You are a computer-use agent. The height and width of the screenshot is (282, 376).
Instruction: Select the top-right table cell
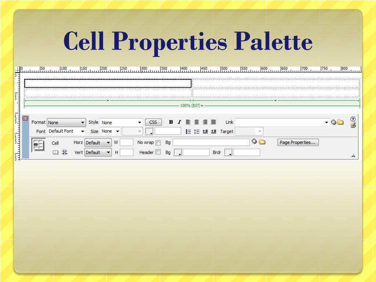(x=276, y=83)
